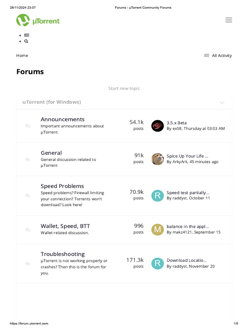248x331 pixels.
Task: Click makz4121's yellow M avatar
Action: (x=158, y=230)
